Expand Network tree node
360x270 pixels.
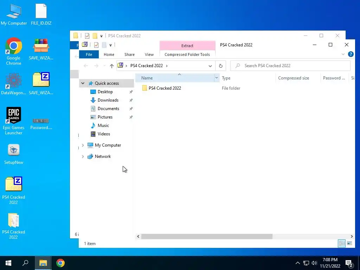click(83, 156)
